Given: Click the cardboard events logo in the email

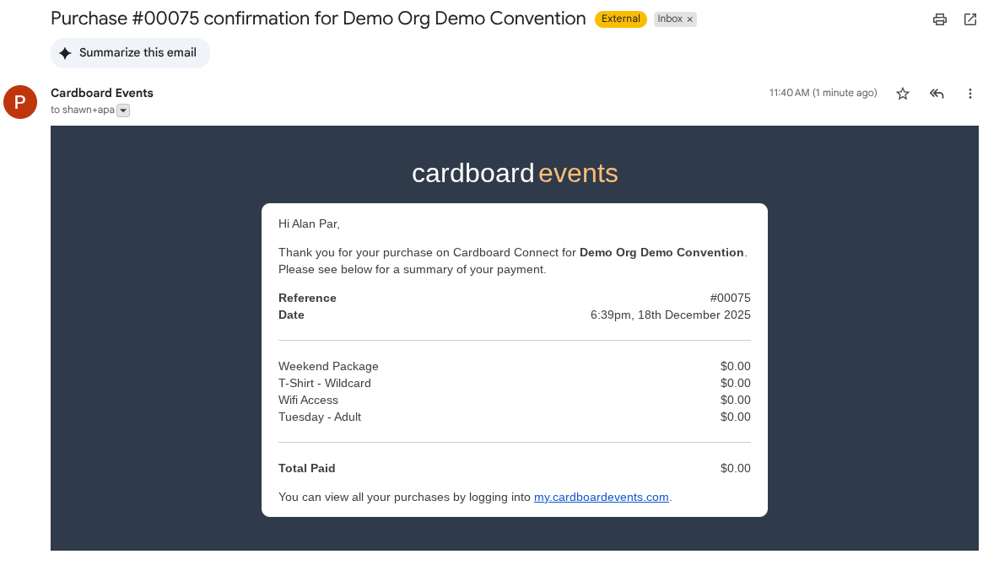Looking at the screenshot, I should pos(515,173).
